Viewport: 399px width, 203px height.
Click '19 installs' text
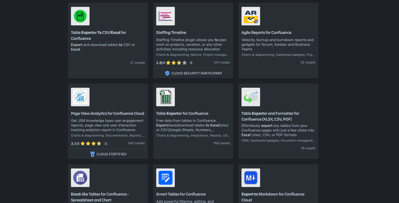[308, 148]
